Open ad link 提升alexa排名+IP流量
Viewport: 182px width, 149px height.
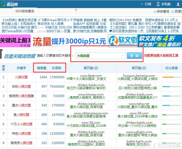coord(17,31)
